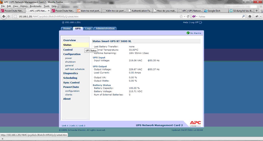Bookmark this page with the star icon
This screenshot has width=263, height=141.
pyautogui.click(x=181, y=16)
